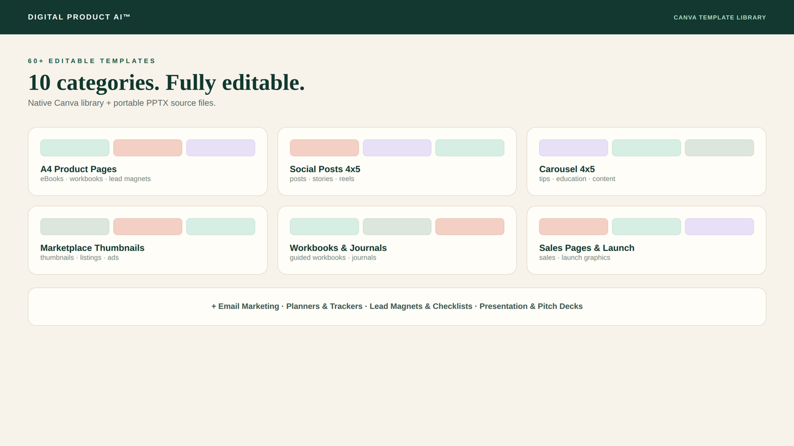This screenshot has height=446, width=794.
Task: Click the mint swatch in Carousel 4x5
Action: point(646,148)
